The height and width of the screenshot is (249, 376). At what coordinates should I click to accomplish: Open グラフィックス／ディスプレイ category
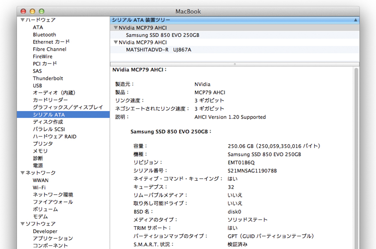(x=68, y=107)
